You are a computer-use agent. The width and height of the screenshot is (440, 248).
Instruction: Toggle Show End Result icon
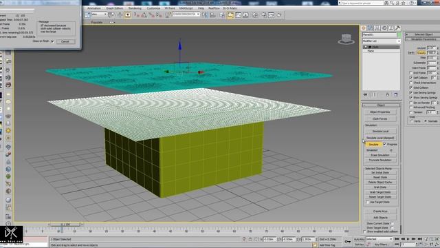(374, 95)
